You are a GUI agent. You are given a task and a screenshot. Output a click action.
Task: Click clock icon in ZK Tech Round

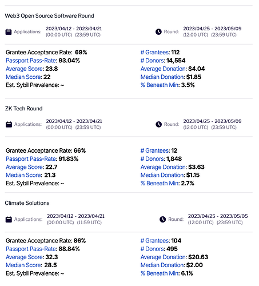click(x=158, y=124)
